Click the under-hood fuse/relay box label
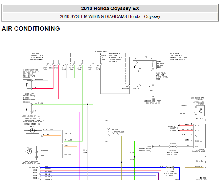Viewport: 220px width, 180px height. coord(36,57)
